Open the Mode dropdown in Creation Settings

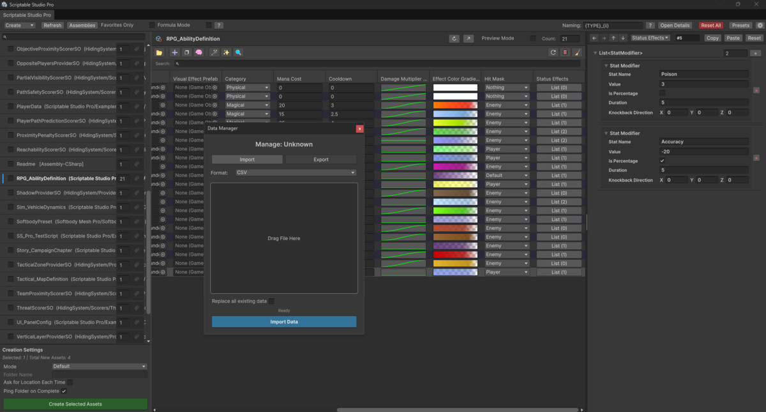point(100,366)
